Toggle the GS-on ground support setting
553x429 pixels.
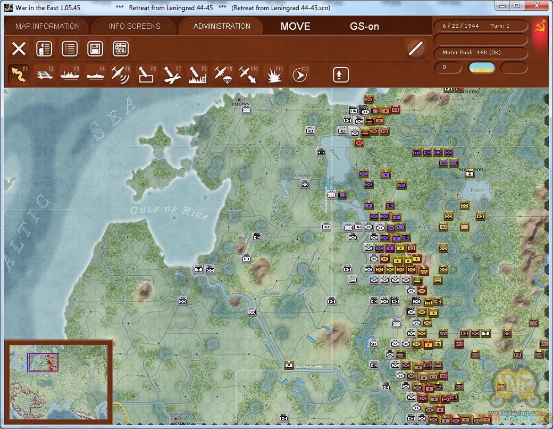tap(364, 26)
